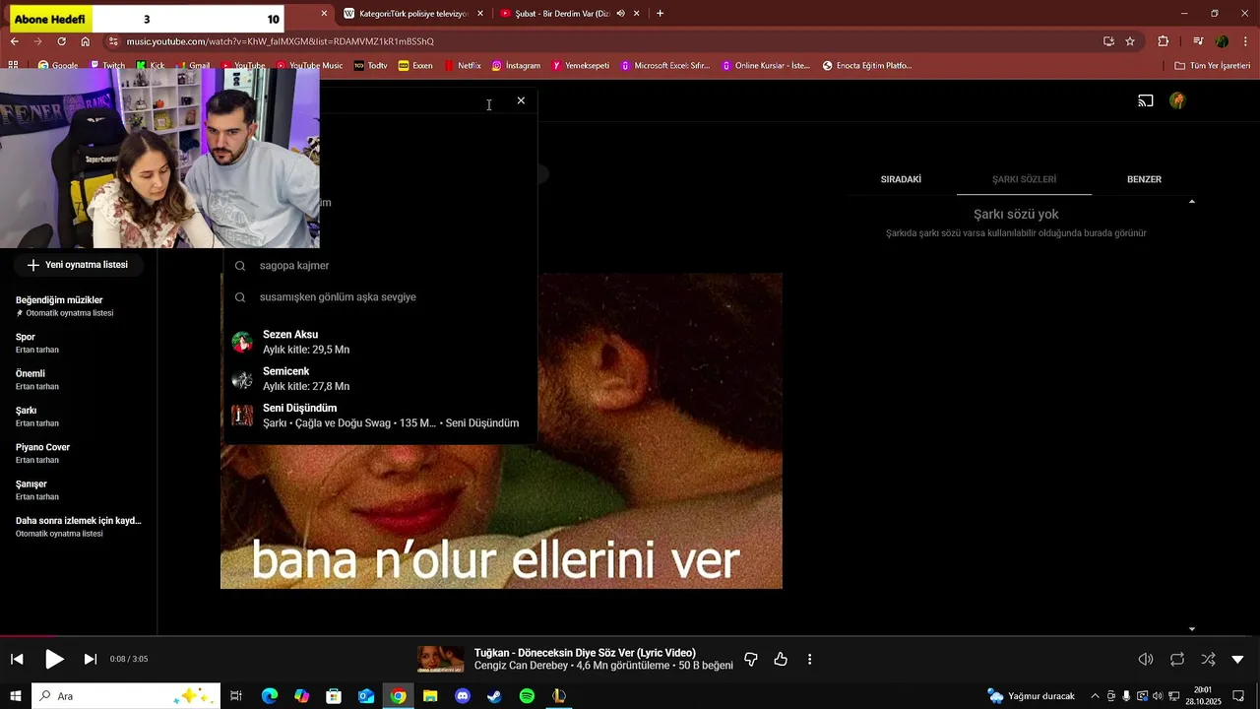Screen dimensions: 1260x709
Task: Open the Tüm Yer İşaretleri folder
Action: (x=1212, y=66)
